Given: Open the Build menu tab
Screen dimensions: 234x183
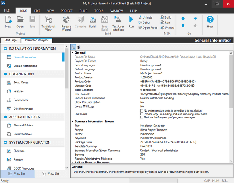Looking at the screenshot, I should pyautogui.click(x=84, y=11).
